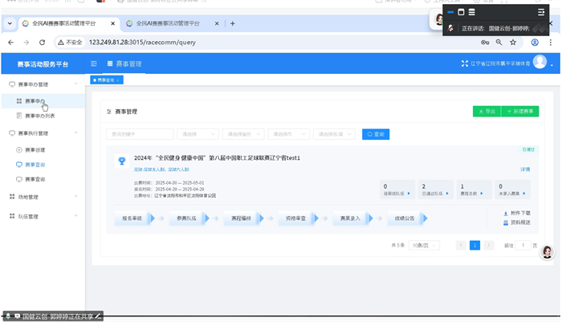Image resolution: width=562 pixels, height=322 pixels.
Task: Click the 查询关键字 search input field
Action: coord(140,134)
